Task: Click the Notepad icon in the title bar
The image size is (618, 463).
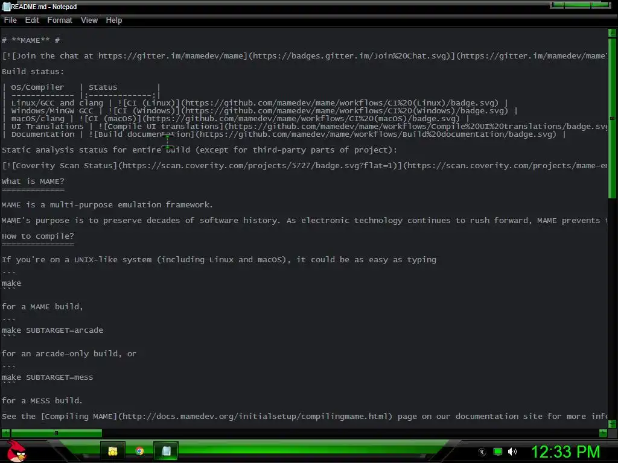Action: pyautogui.click(x=6, y=7)
